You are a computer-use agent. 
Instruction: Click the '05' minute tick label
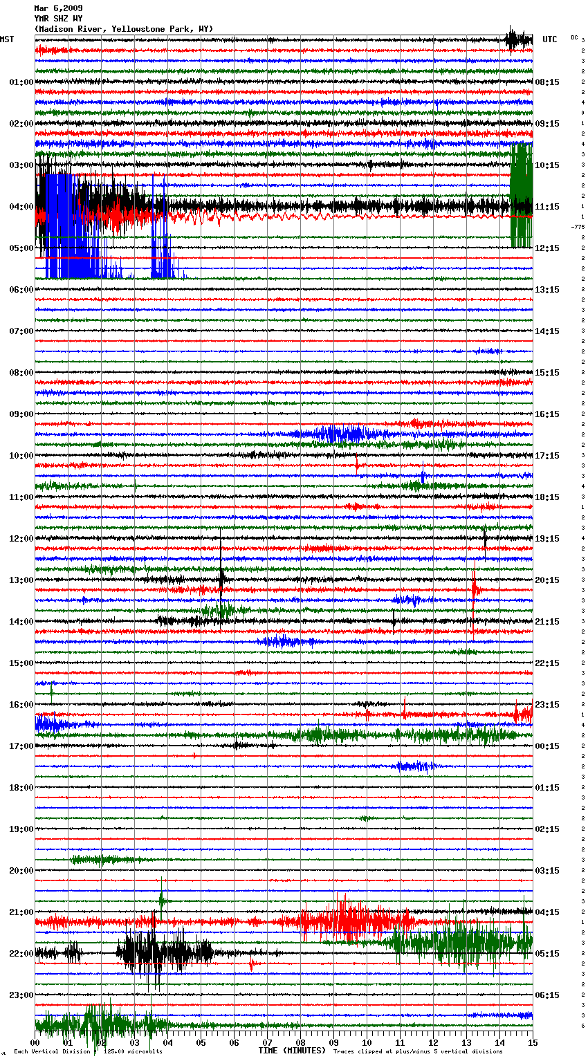(x=201, y=1042)
